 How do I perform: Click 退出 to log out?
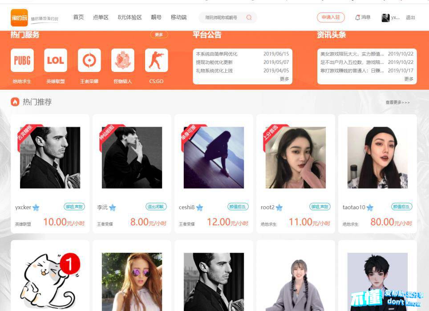[410, 17]
